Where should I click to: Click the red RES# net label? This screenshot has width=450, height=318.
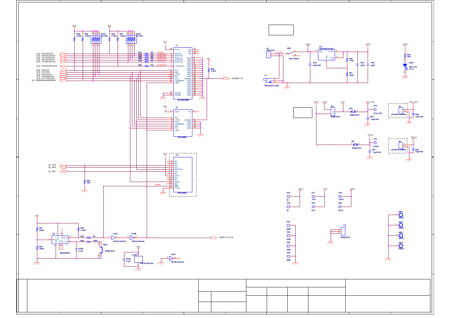[158, 185]
